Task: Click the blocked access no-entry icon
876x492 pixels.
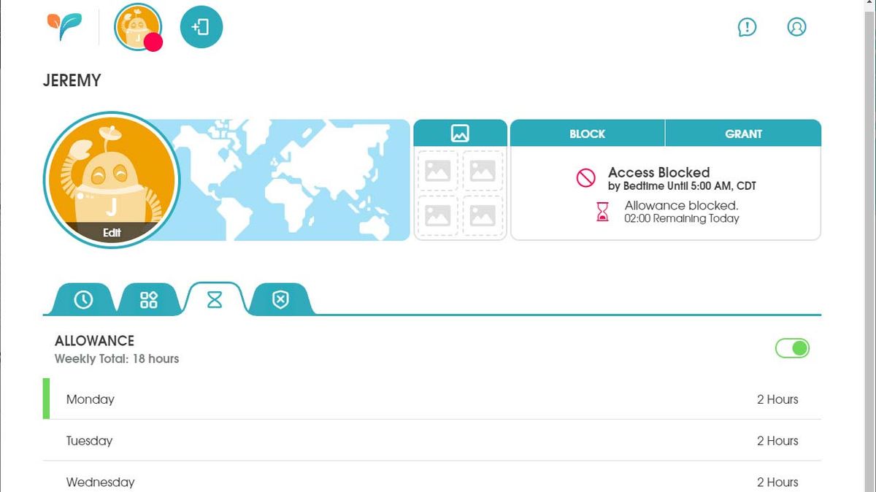Action: pos(584,178)
